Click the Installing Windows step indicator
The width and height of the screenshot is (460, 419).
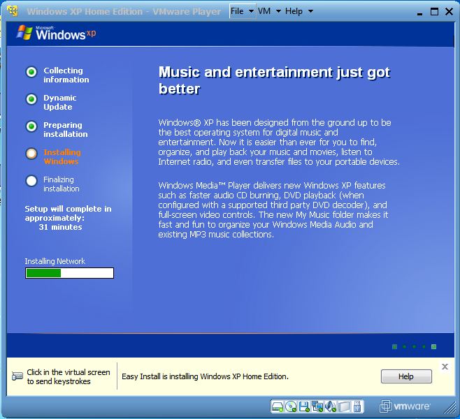[x=31, y=153]
